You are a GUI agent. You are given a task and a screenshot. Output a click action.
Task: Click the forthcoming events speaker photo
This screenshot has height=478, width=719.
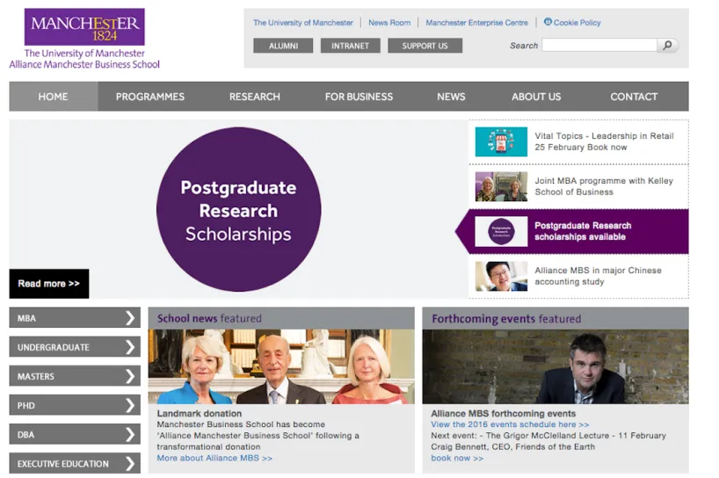coord(556,366)
